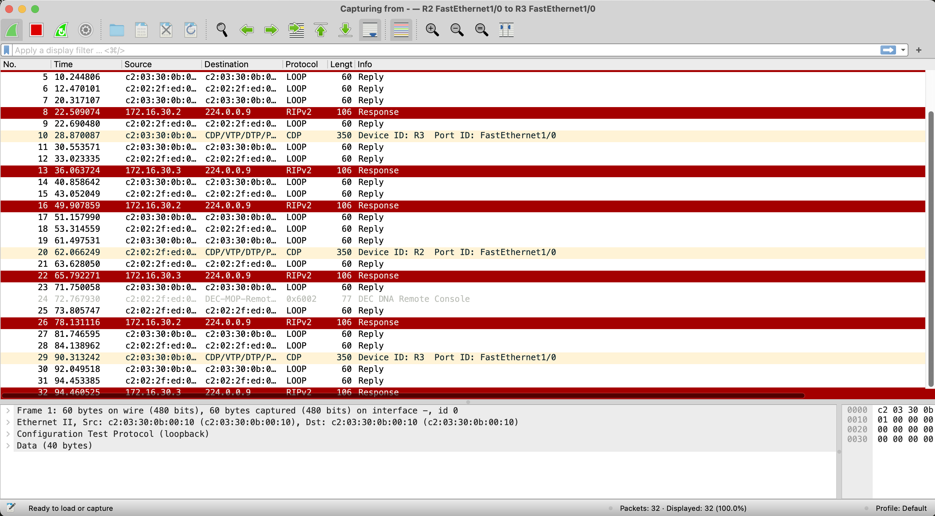
Task: Click the display filter bookmark icon
Action: [x=6, y=50]
